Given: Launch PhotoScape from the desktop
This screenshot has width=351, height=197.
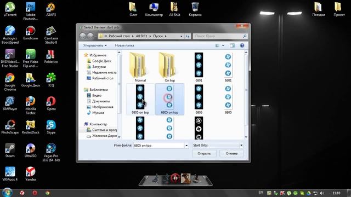Looking at the screenshot, I should click(x=10, y=127).
